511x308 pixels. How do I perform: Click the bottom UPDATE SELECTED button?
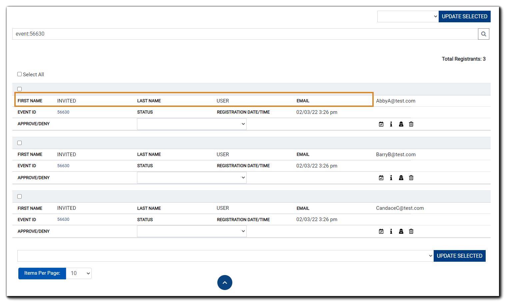[x=459, y=256]
